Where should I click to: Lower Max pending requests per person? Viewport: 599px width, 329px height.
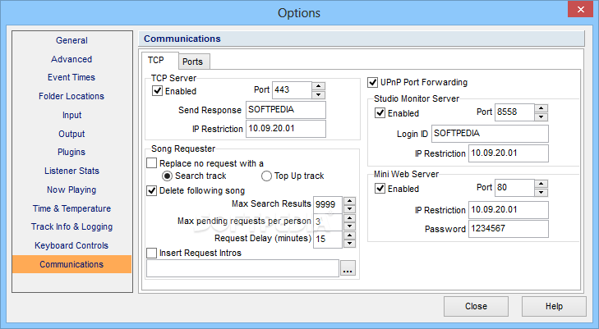click(349, 226)
